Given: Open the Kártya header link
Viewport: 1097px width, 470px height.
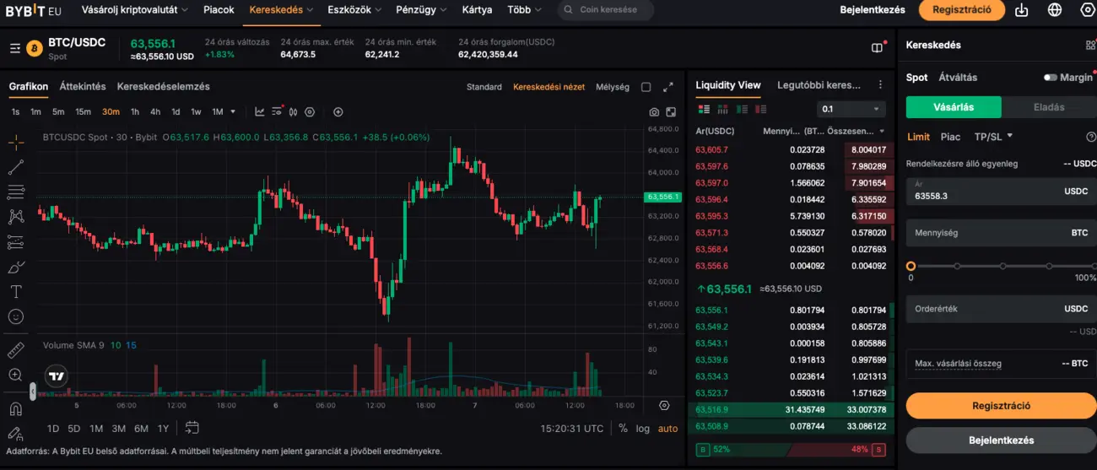Looking at the screenshot, I should pyautogui.click(x=478, y=10).
